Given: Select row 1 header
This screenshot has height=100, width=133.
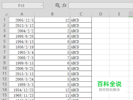Looking at the screenshot, I should pyautogui.click(x=5, y=20).
